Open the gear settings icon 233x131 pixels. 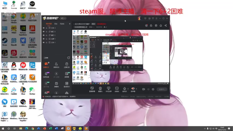point(153,89)
